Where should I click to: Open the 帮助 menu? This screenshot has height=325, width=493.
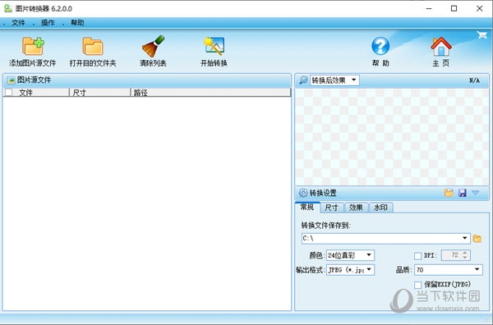pyautogui.click(x=77, y=23)
